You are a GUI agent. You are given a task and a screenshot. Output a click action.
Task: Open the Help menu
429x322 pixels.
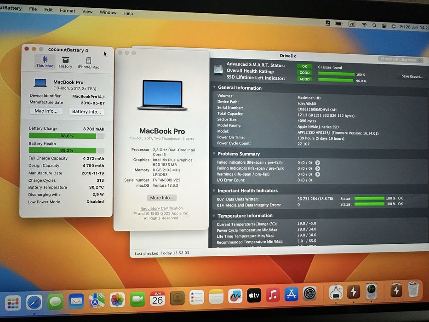pos(128,13)
